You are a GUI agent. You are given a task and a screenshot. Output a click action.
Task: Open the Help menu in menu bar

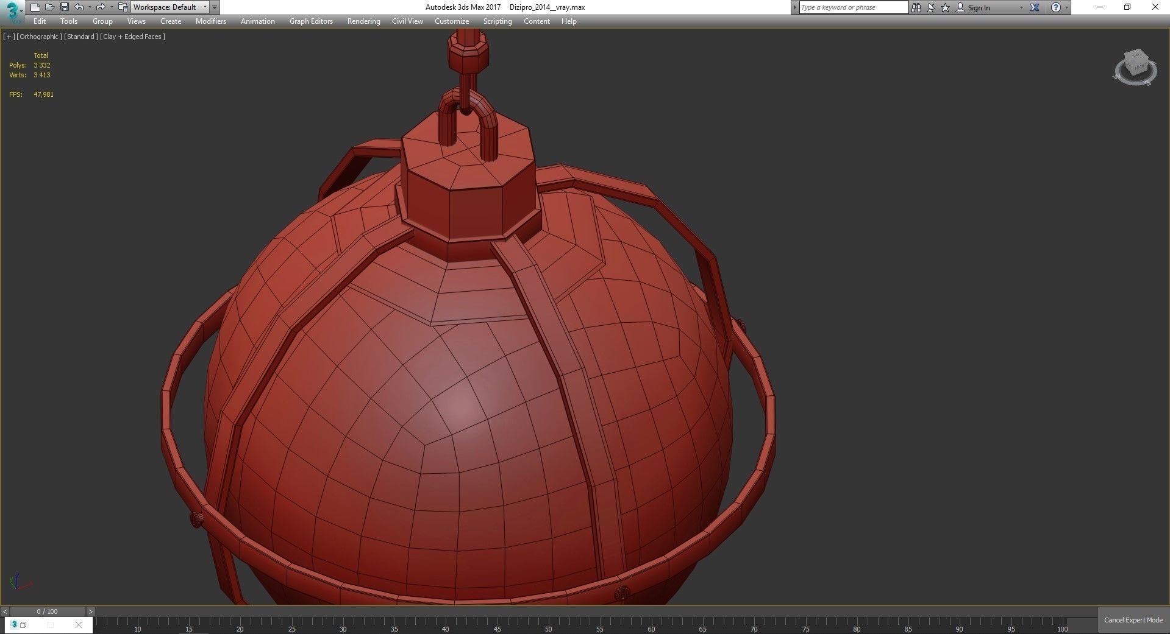[x=569, y=21]
